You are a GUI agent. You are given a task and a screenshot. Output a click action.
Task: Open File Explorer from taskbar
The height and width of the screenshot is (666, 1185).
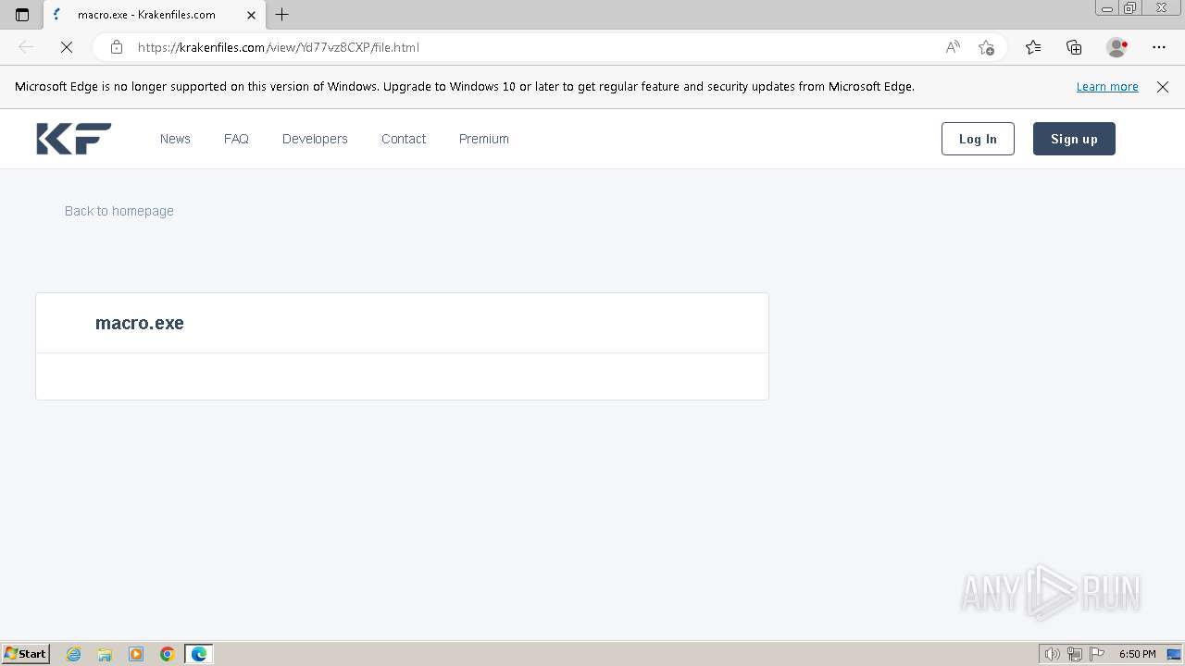pyautogui.click(x=105, y=654)
